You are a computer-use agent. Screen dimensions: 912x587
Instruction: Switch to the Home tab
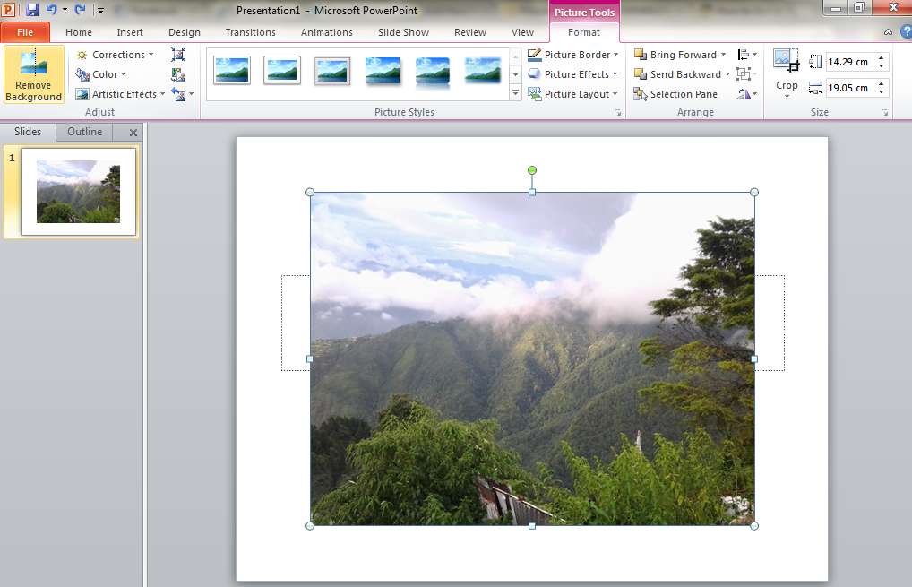(79, 32)
